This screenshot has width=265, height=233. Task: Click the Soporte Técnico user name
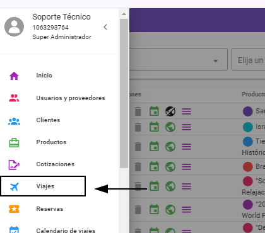(62, 17)
